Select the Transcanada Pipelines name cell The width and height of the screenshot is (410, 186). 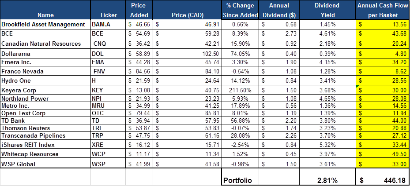(x=45, y=136)
